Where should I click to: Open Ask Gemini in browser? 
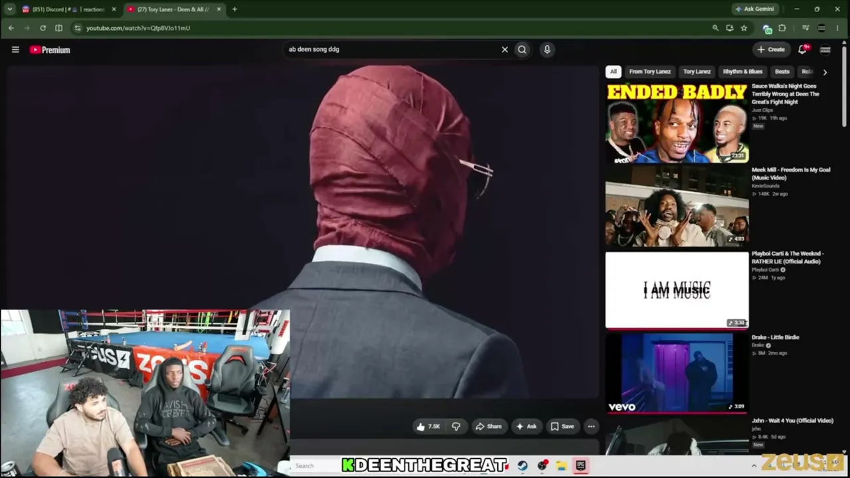[x=755, y=9]
